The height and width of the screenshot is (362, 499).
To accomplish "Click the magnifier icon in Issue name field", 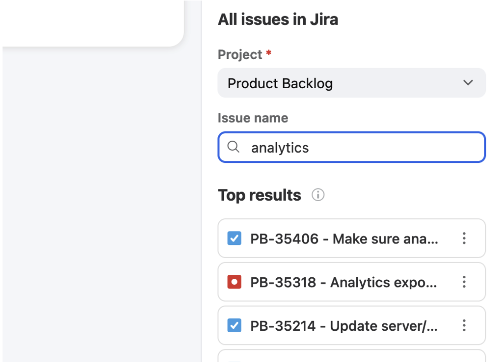I will pos(233,147).
